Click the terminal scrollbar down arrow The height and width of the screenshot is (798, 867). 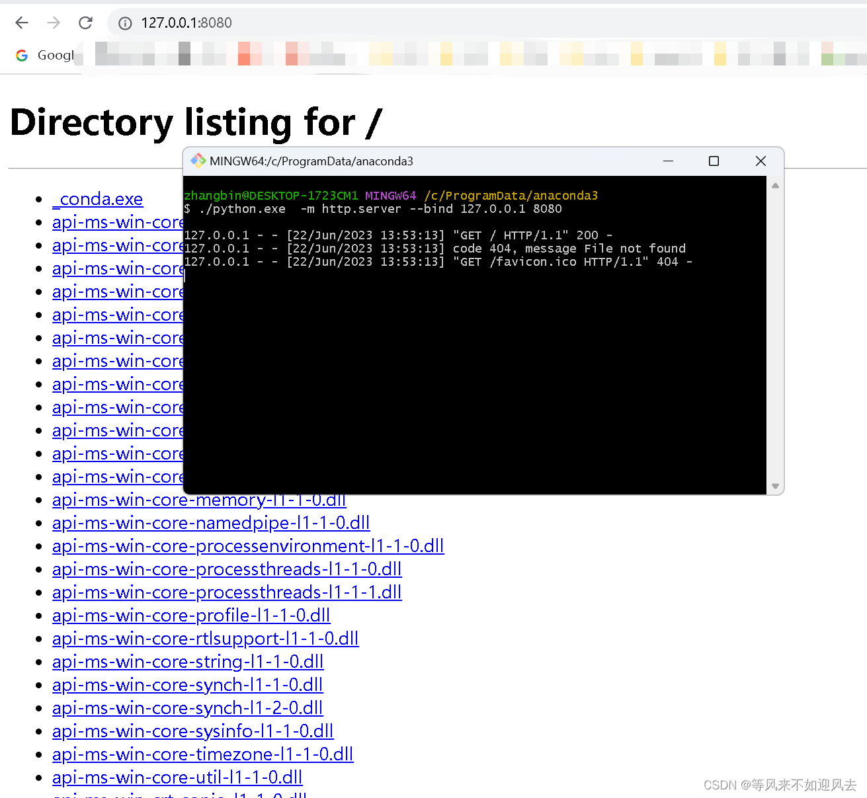pos(775,486)
